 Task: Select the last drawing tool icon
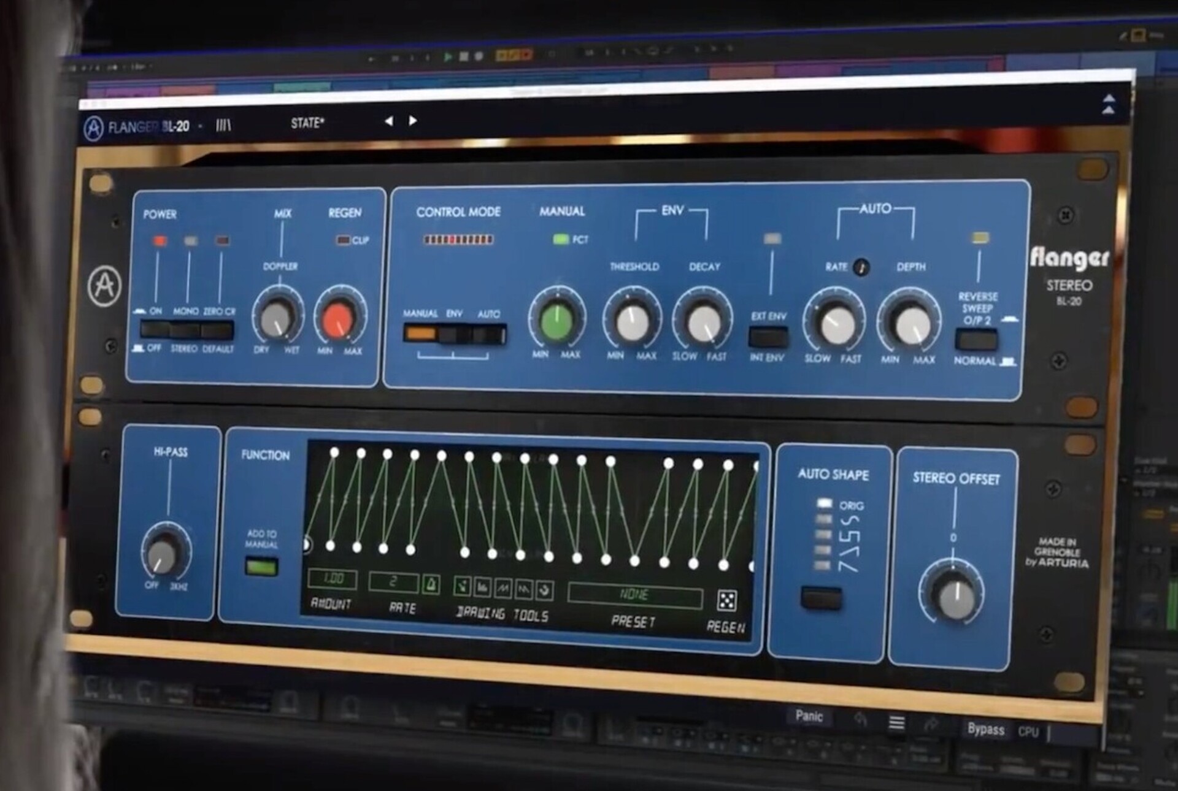pos(544,590)
